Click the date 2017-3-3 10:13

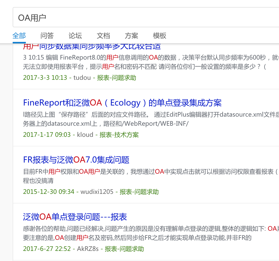(x=45, y=78)
